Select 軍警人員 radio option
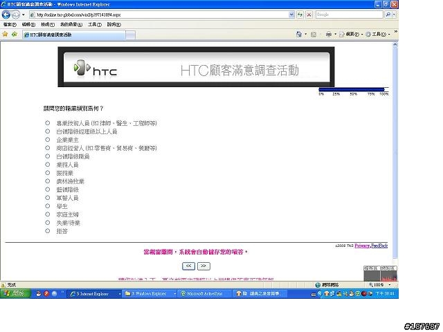Image resolution: width=443 pixels, height=332 pixels. pyautogui.click(x=48, y=198)
